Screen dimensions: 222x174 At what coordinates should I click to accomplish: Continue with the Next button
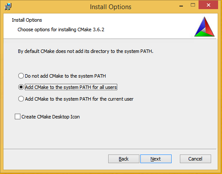point(156,159)
